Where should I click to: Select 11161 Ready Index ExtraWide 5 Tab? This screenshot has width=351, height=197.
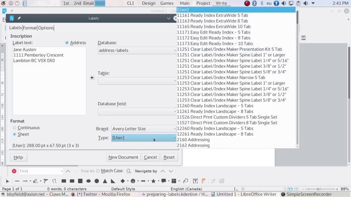click(x=236, y=15)
